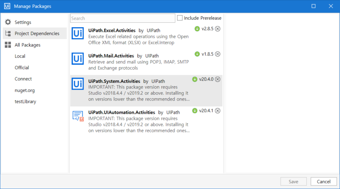
Task: Remove UiPath.Excel.Activities with its X icon
Action: tap(218, 29)
